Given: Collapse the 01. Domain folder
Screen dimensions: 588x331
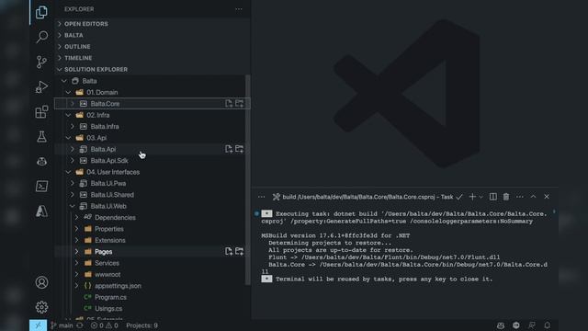Looking at the screenshot, I should coord(68,92).
